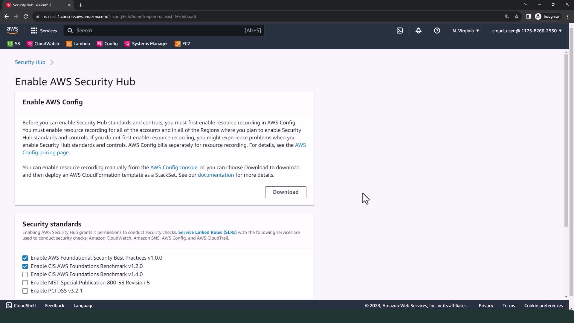Screen dimensions: 574x323
Task: Open the Lambda favorites shortcut
Action: point(78,44)
